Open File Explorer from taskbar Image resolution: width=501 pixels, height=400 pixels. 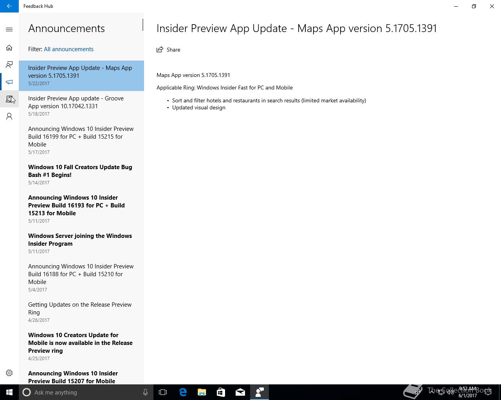point(202,392)
